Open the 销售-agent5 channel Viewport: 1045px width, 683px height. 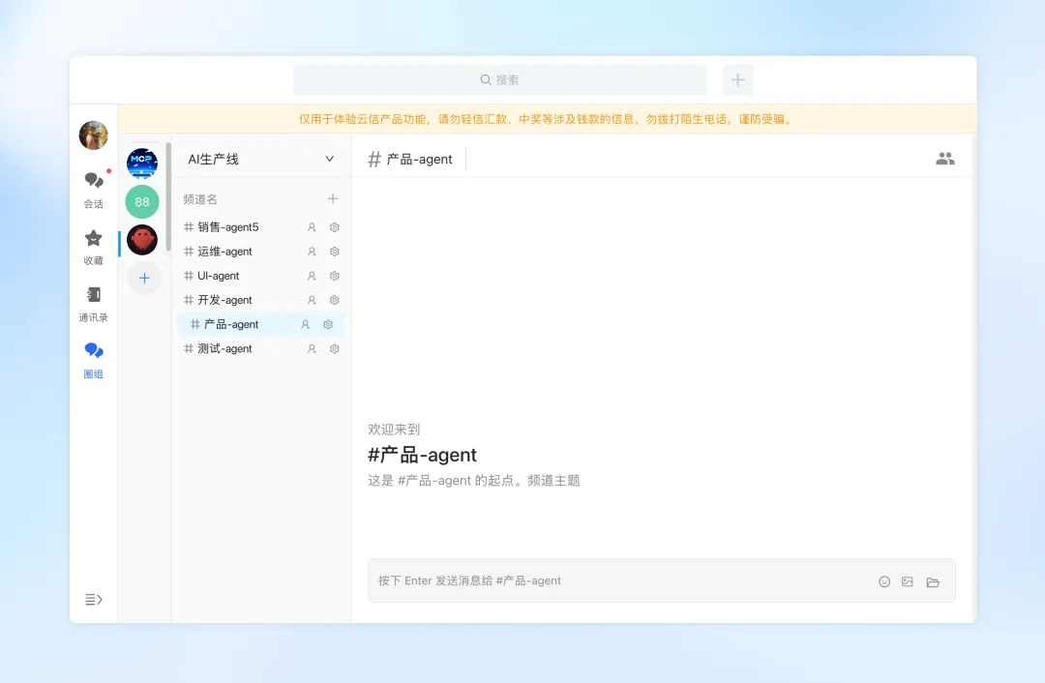(228, 227)
